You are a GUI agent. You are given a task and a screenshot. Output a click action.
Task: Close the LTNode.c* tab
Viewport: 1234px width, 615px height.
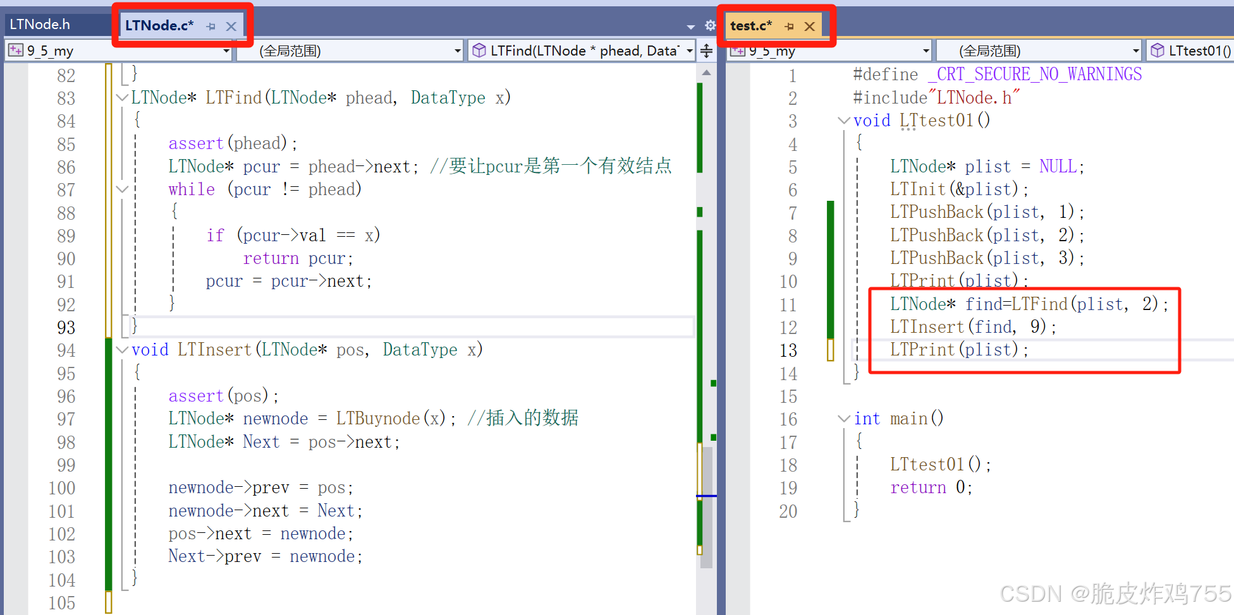click(231, 27)
